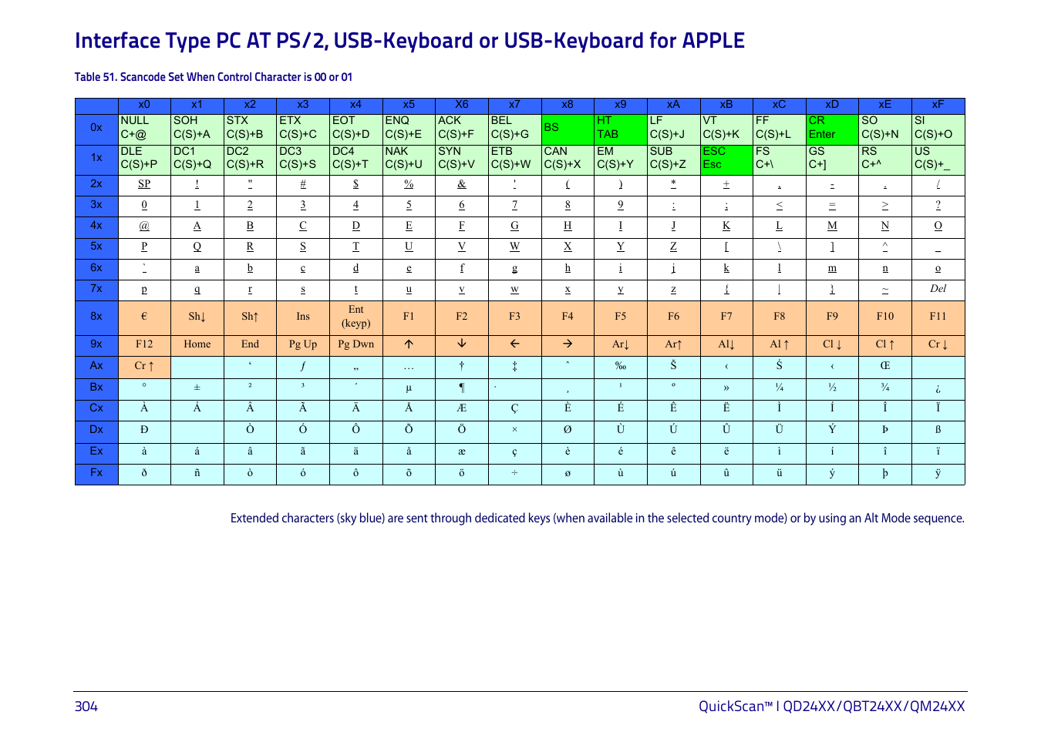This screenshot has height=735, width=1041.
Task: Click the Ax row header
Action: [96, 367]
